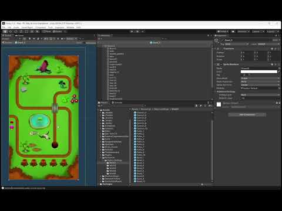Open the cloud services icon

(233, 32)
